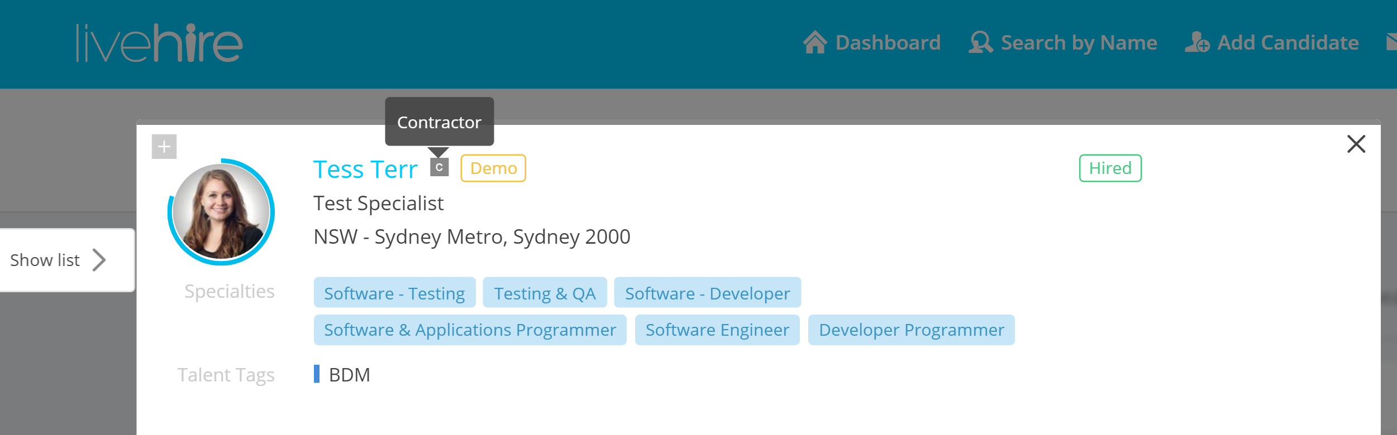Click the livehire logo
This screenshot has height=435, width=1397.
(x=159, y=43)
